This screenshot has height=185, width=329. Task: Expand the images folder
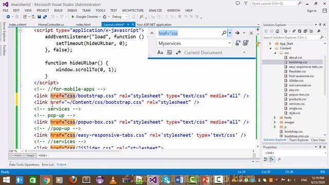(x=275, y=122)
